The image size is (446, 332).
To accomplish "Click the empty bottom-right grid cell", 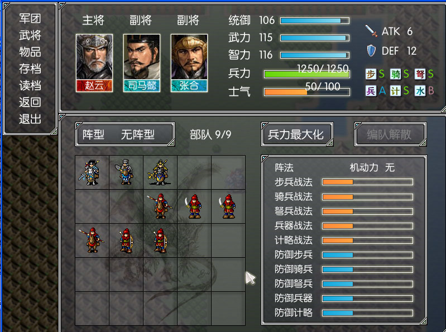I will pyautogui.click(x=228, y=309).
